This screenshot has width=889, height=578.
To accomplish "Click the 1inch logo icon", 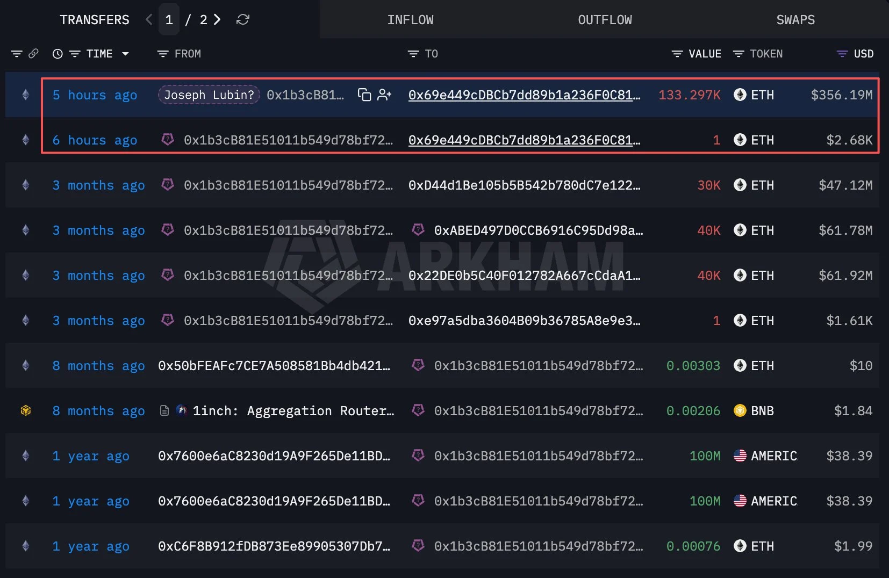I will [x=182, y=411].
